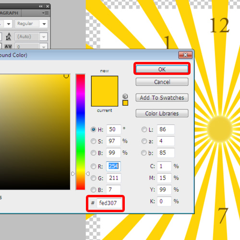This screenshot has width=240, height=240.
Task: Close the Character panel via its X
Action: coord(48,6)
